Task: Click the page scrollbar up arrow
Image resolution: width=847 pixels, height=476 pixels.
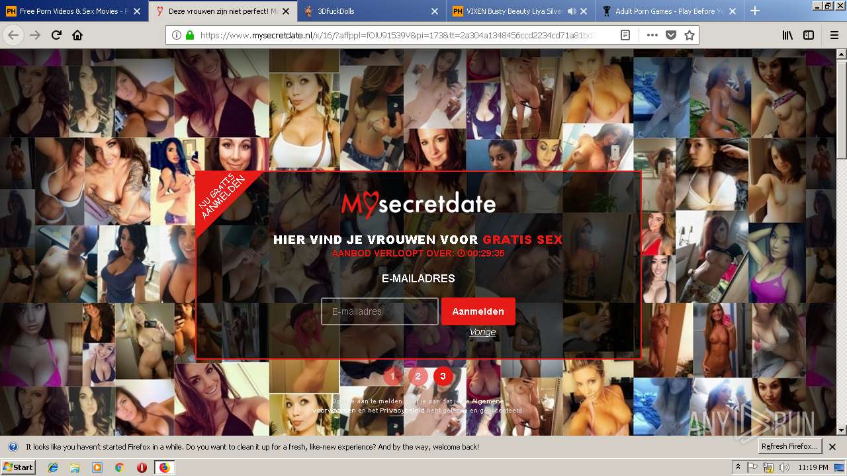Action: point(841,55)
